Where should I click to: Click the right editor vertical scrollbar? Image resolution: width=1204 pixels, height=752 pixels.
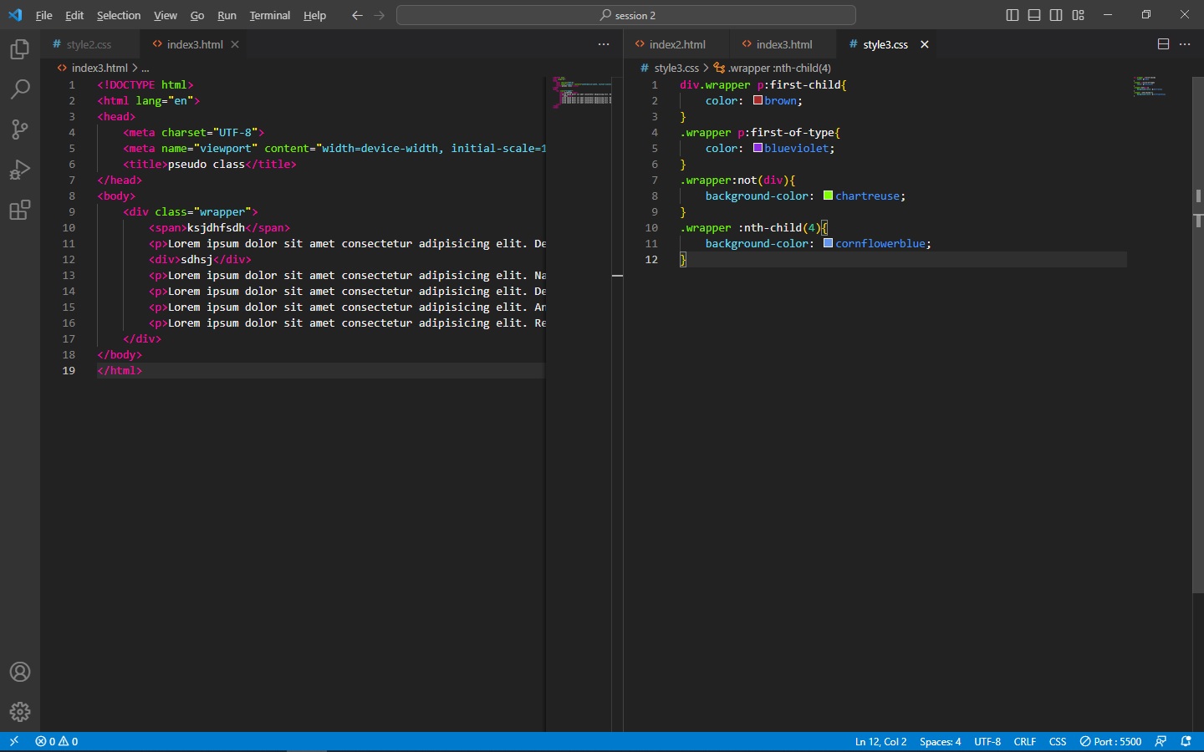pyautogui.click(x=1197, y=334)
